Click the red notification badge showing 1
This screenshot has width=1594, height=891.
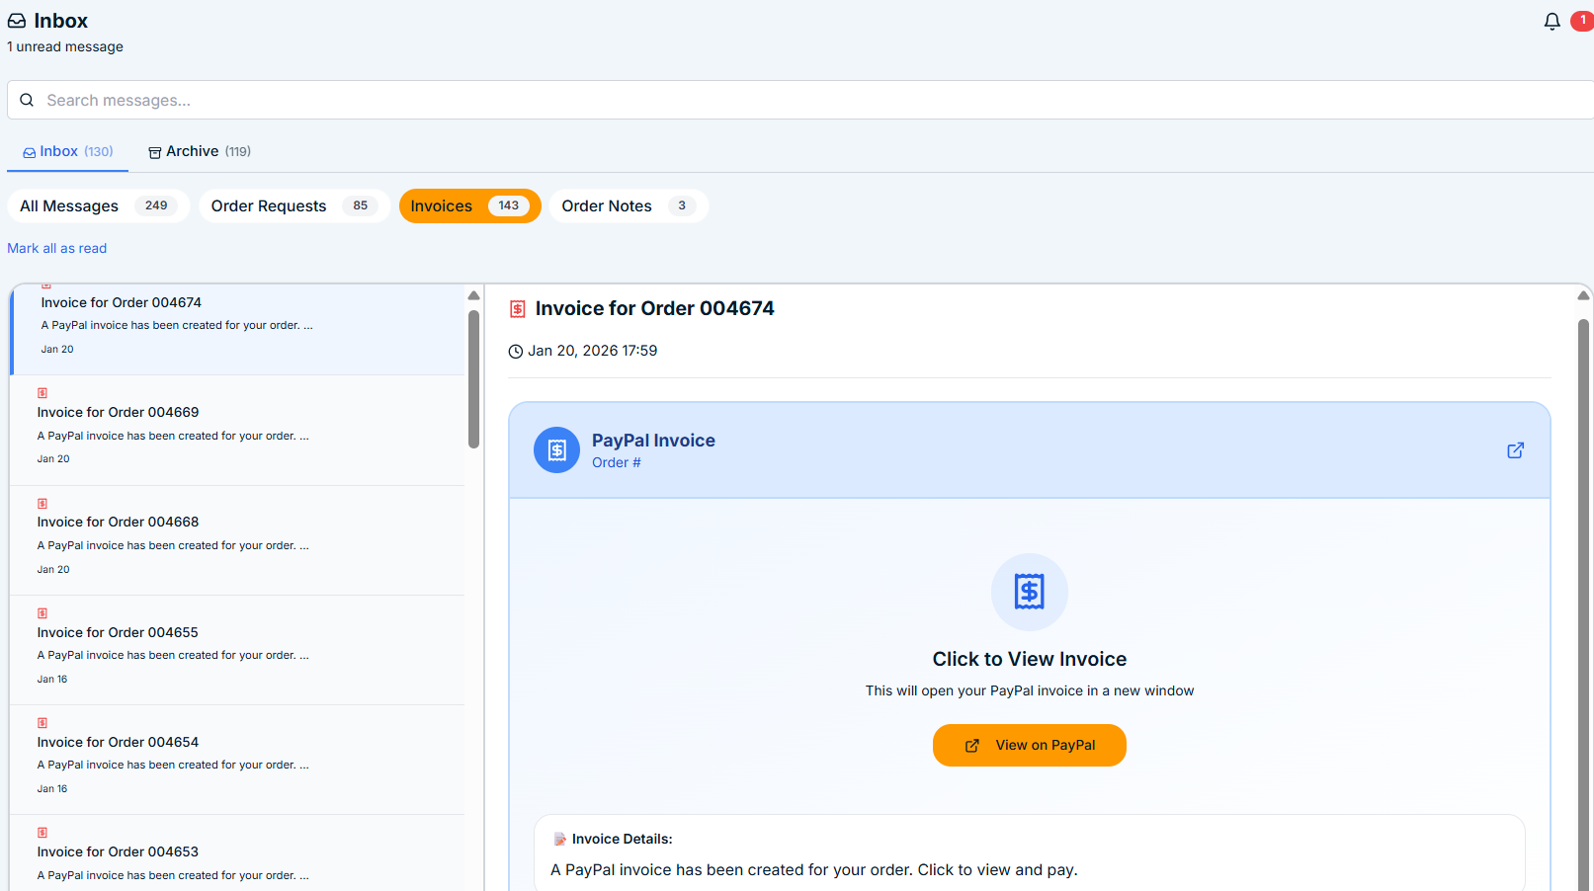[1582, 21]
